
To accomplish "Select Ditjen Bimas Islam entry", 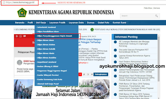I will pyautogui.click(x=57, y=40).
